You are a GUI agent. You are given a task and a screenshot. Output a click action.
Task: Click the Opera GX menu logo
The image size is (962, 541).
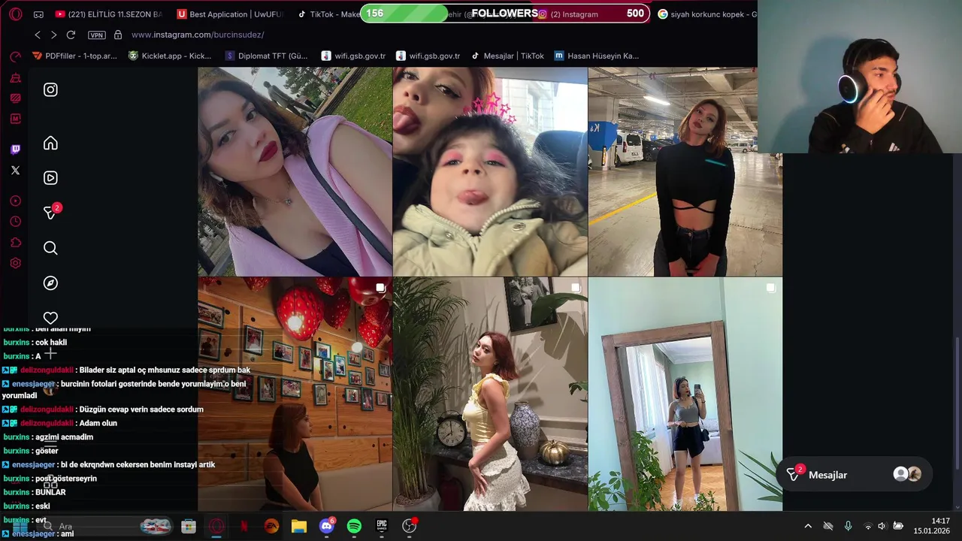coord(15,14)
